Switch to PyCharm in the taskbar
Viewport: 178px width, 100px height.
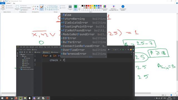[x=21, y=98]
